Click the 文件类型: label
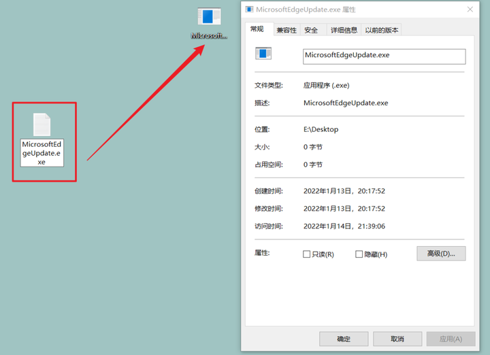The width and height of the screenshot is (490, 355). pos(269,85)
